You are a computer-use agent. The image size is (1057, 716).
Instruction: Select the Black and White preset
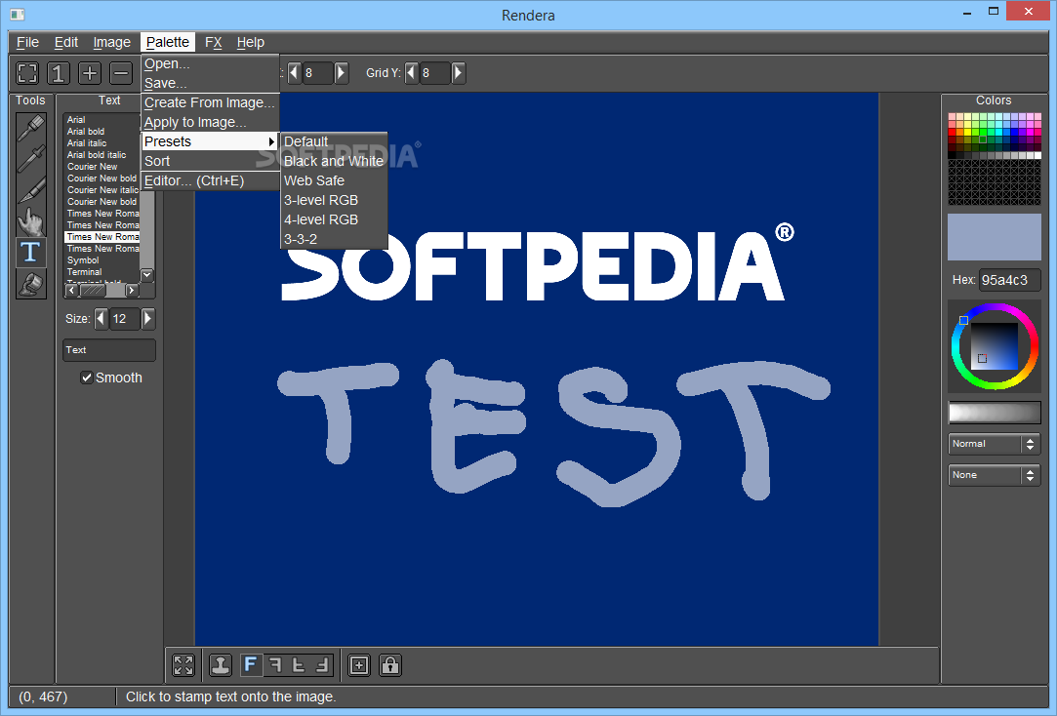pos(334,162)
